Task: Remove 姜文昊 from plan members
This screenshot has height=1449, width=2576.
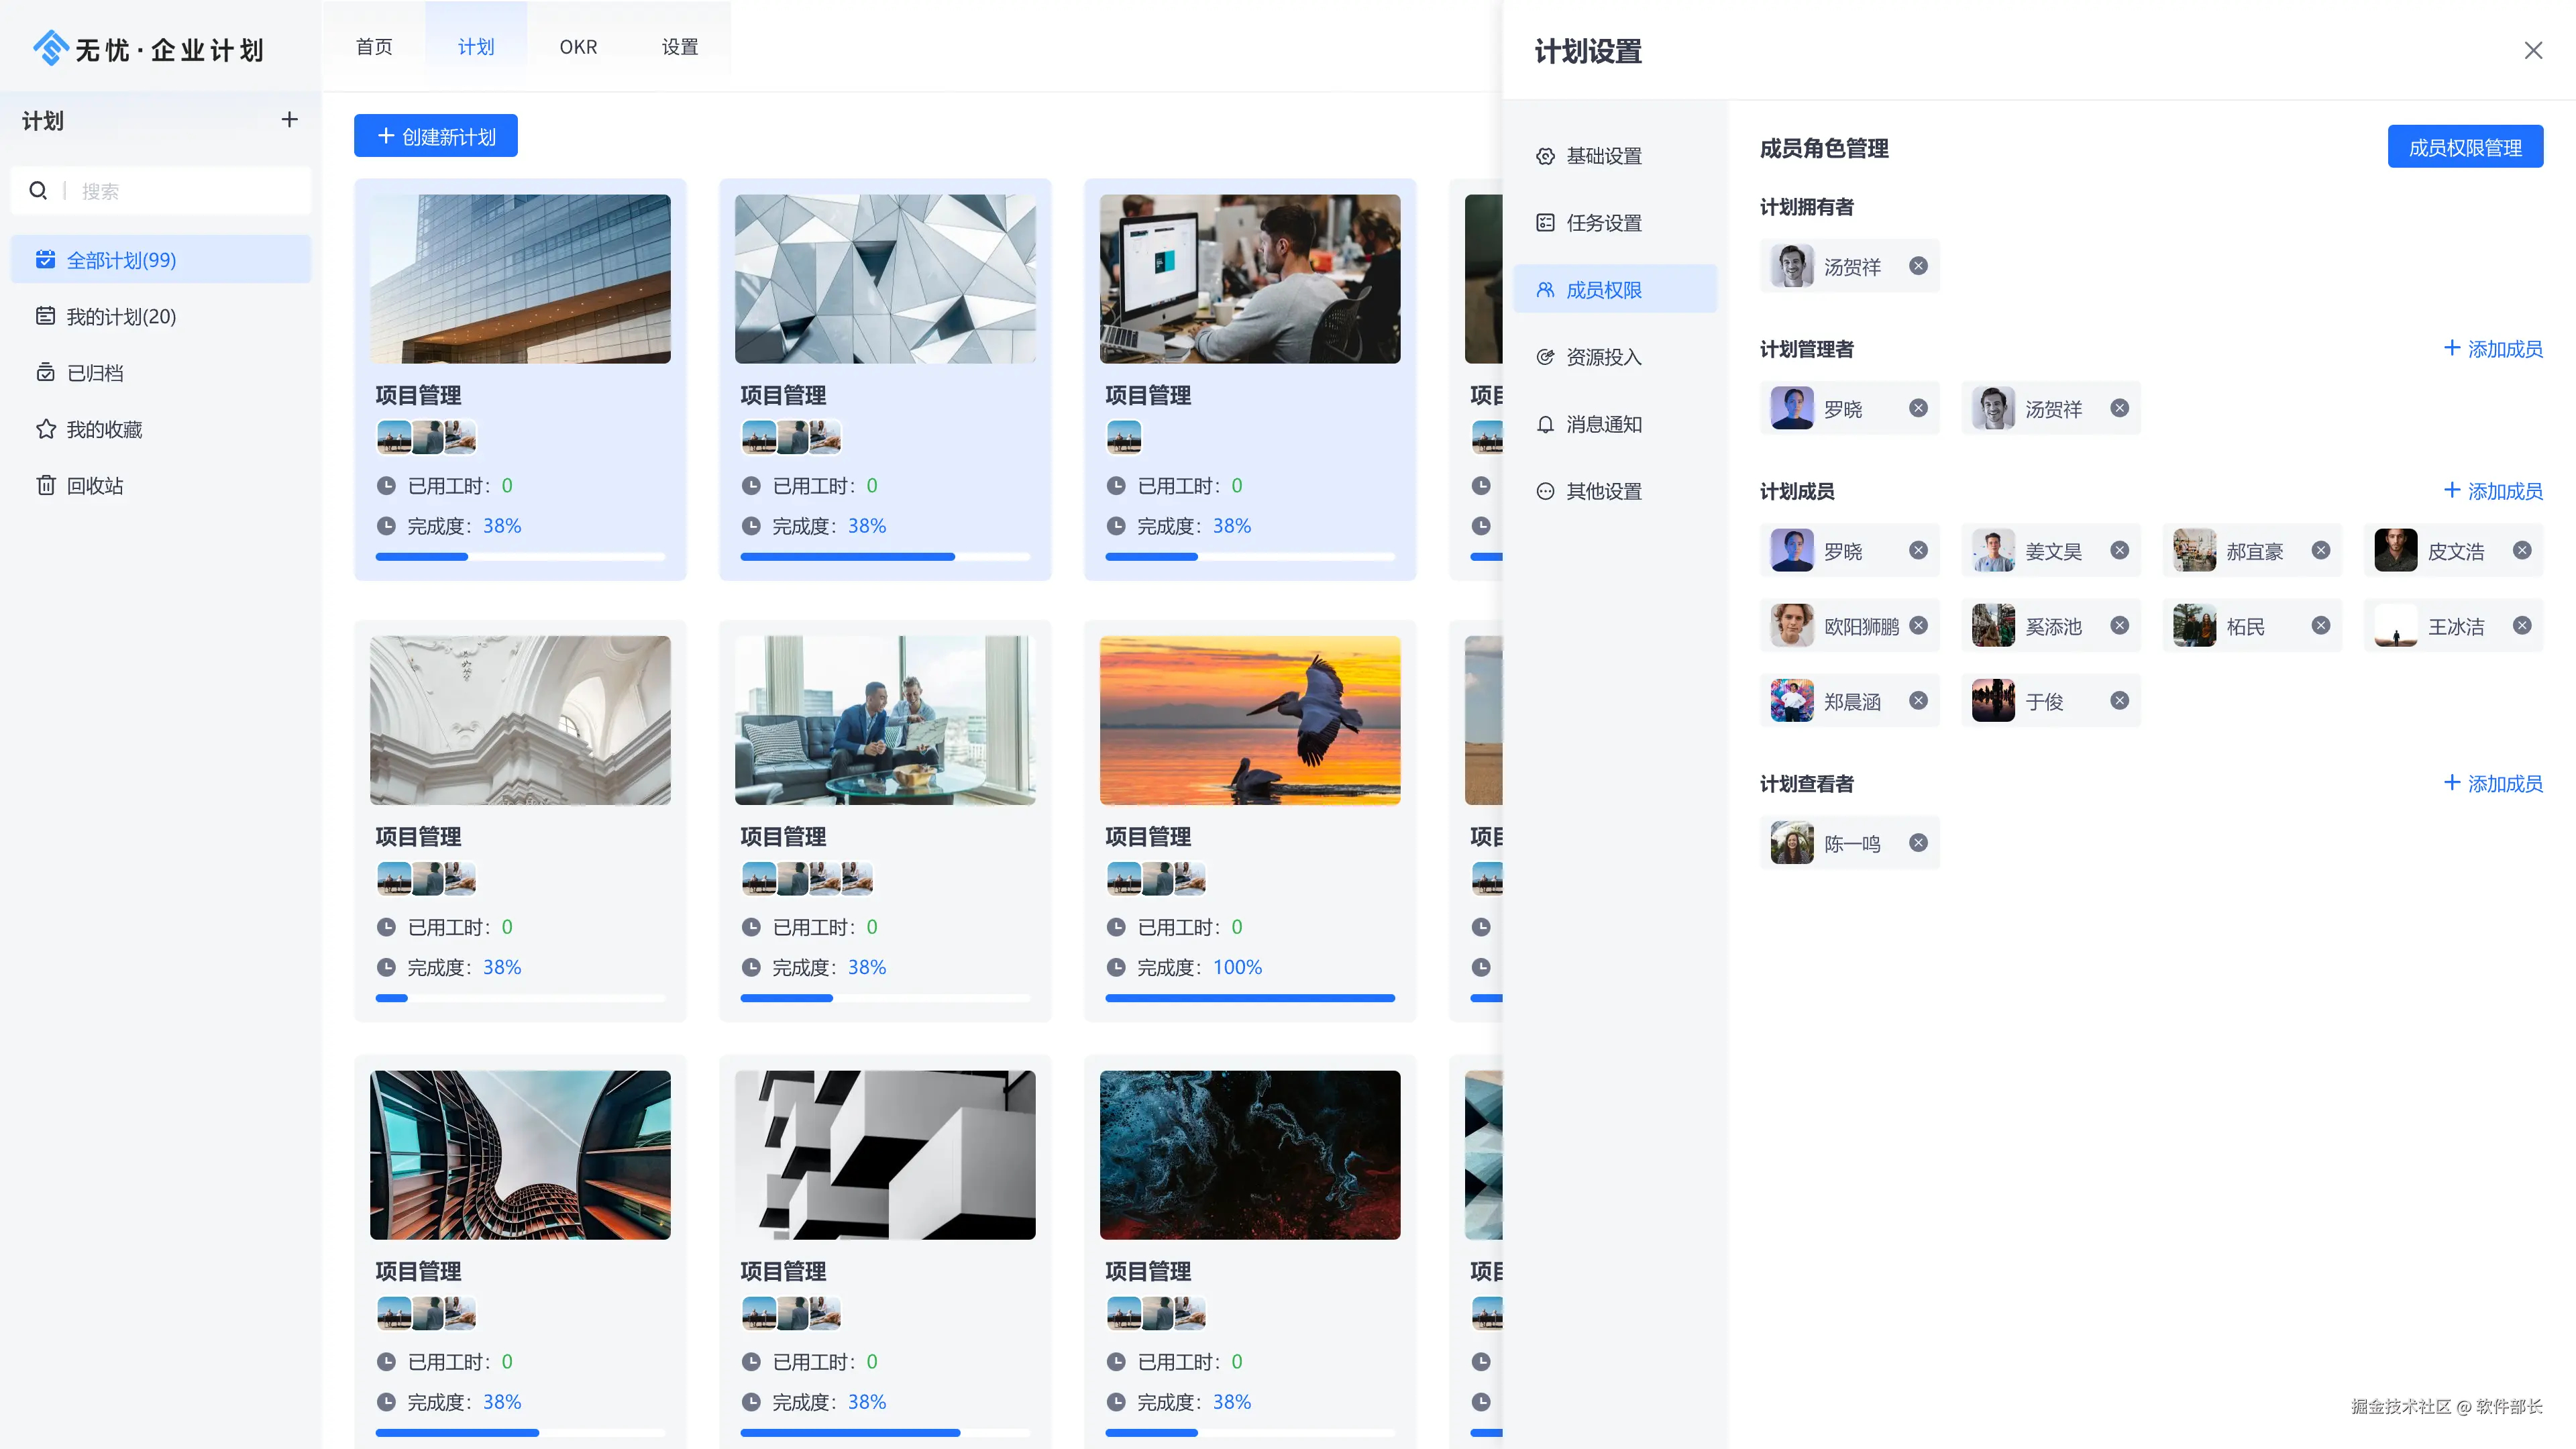Action: click(x=2119, y=550)
